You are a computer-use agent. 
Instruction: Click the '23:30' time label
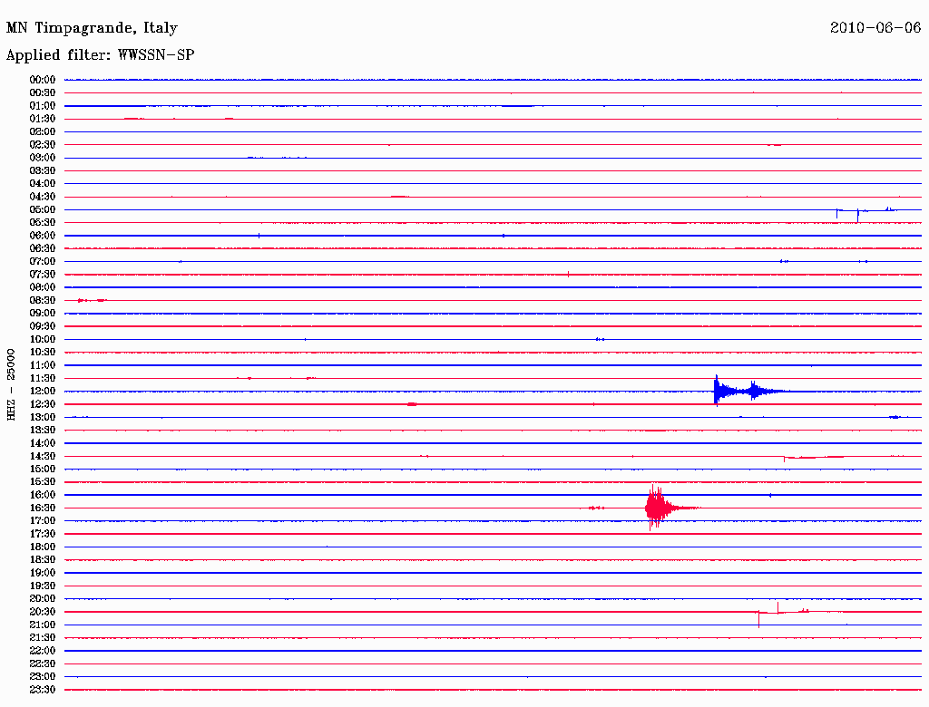(43, 690)
